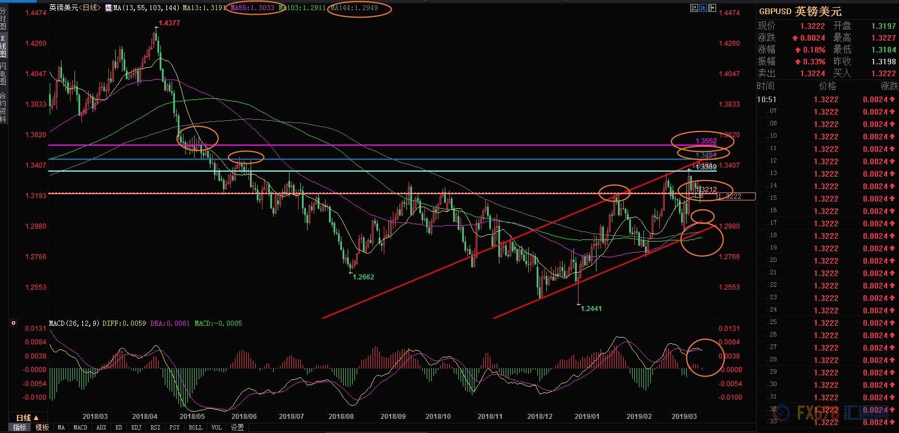899x433 pixels.
Task: Apply the RSI indicator button
Action: click(156, 427)
